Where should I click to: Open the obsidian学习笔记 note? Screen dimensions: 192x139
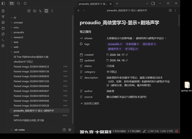click(40, 62)
